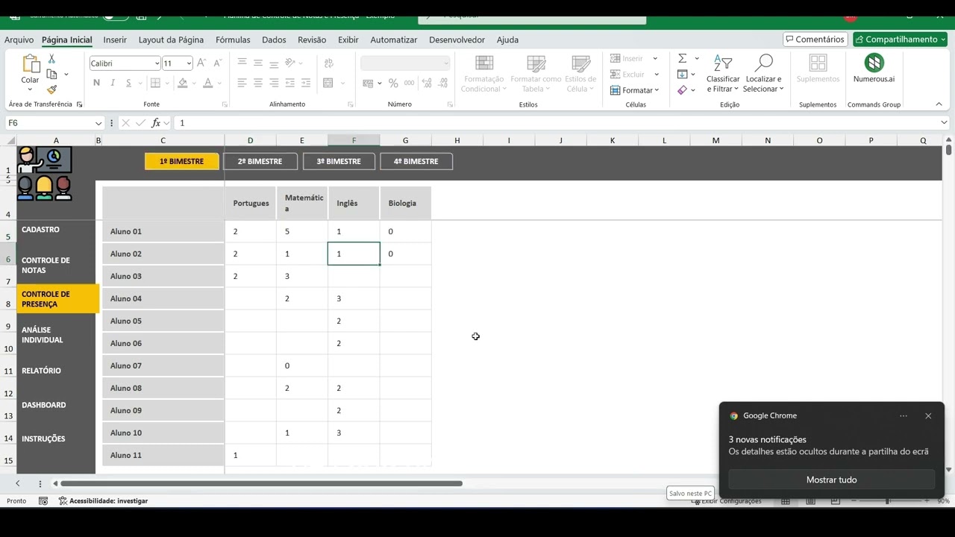
Task: Toggle italic formatting (I)
Action: pos(113,83)
